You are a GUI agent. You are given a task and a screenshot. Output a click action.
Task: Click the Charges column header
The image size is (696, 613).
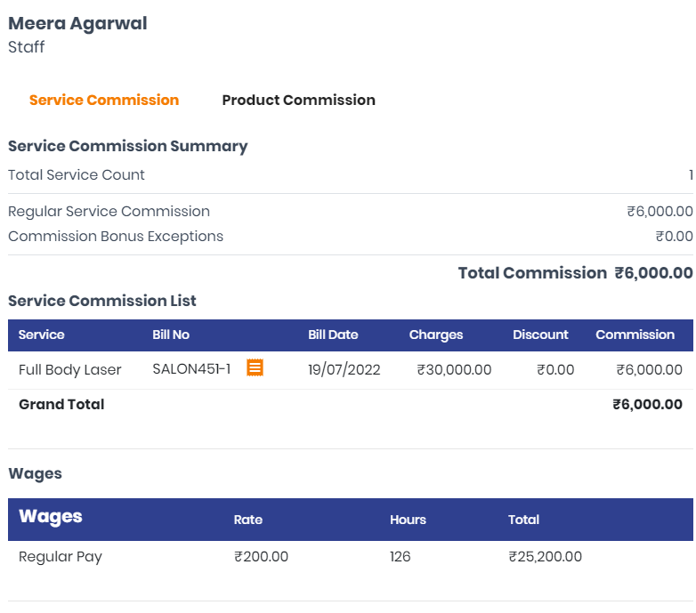click(x=436, y=335)
